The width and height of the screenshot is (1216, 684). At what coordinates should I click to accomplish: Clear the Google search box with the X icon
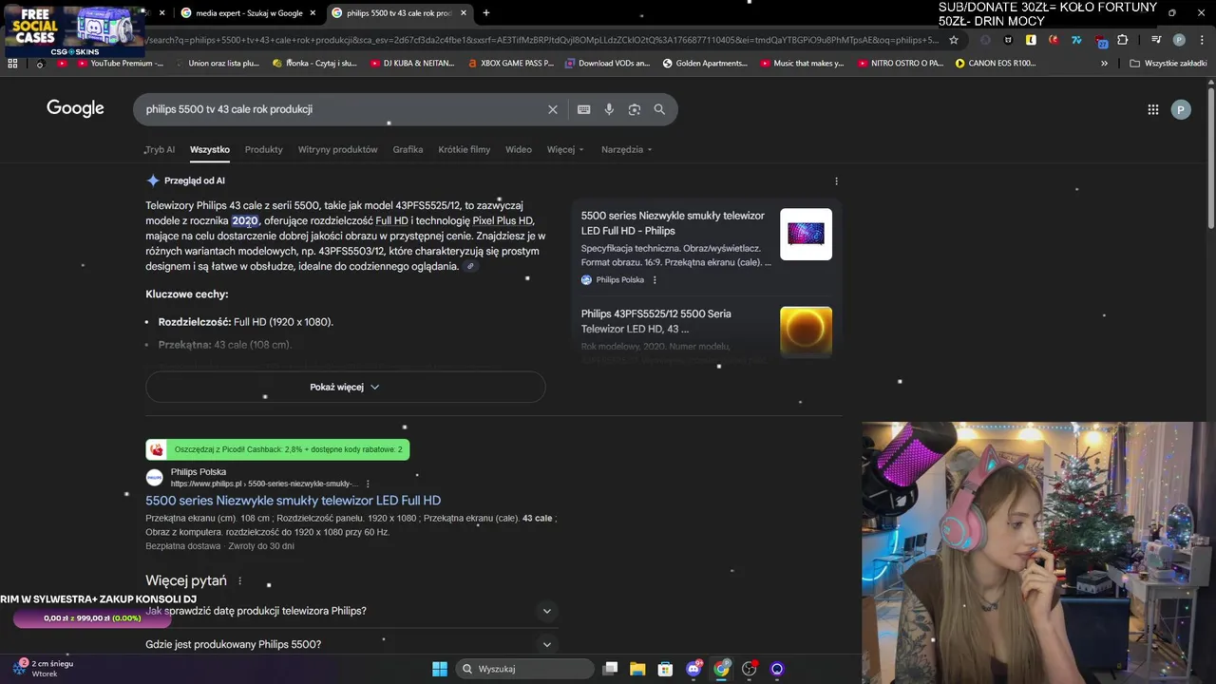[552, 109]
